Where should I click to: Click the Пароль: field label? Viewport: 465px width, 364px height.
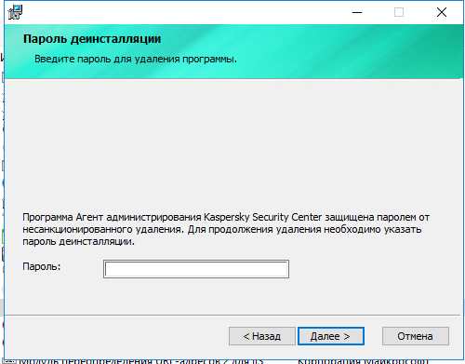(42, 266)
